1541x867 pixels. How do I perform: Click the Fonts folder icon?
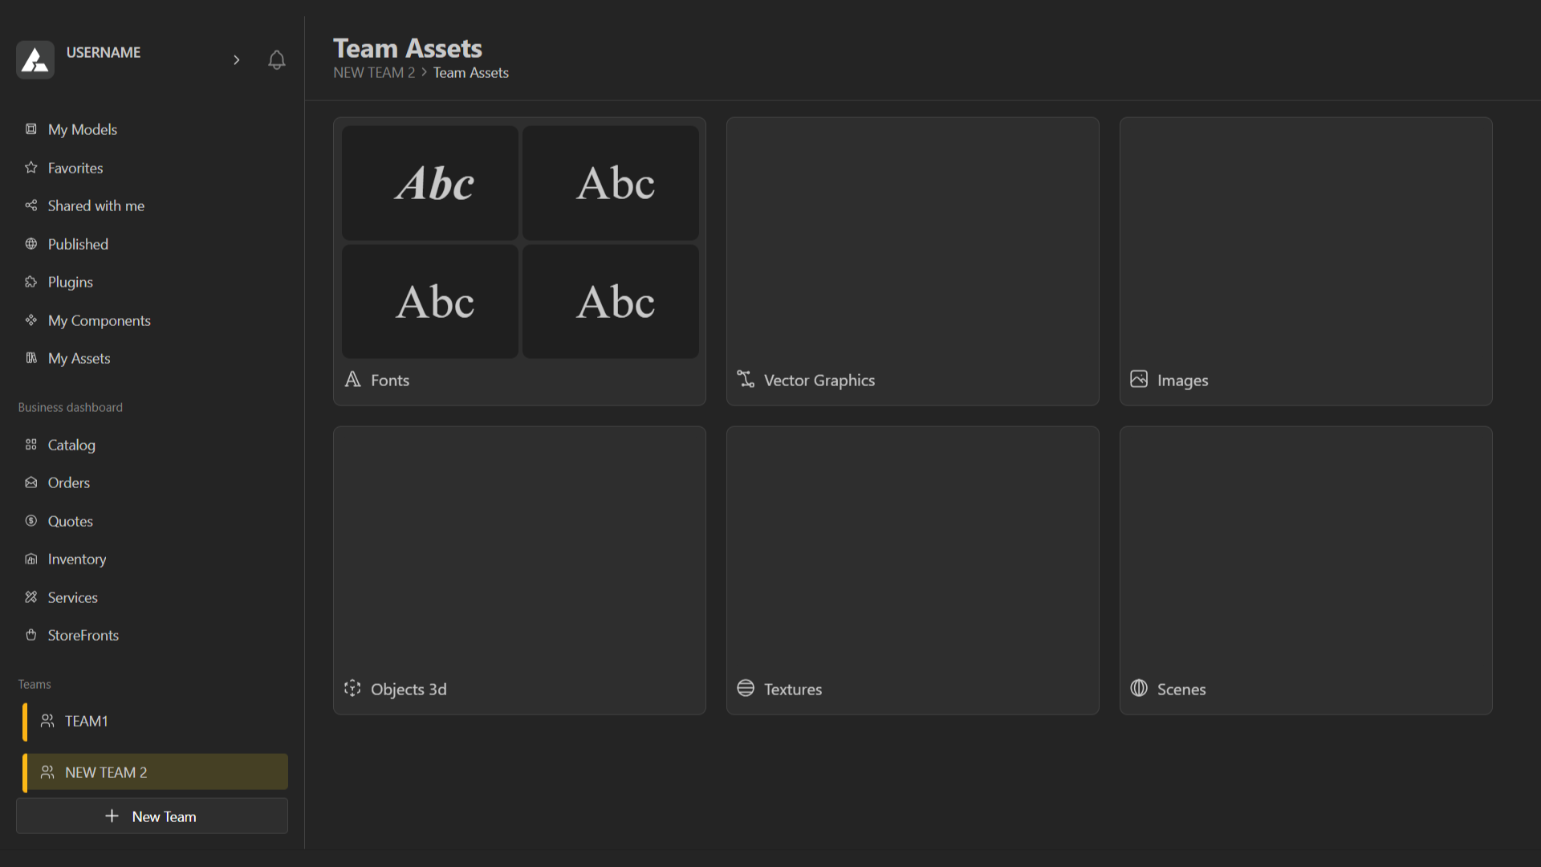click(x=352, y=380)
